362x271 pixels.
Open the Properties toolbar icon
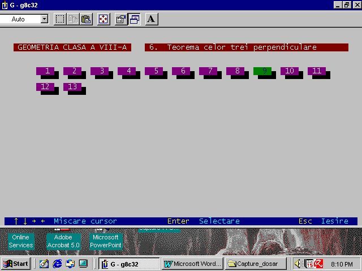[121, 19]
